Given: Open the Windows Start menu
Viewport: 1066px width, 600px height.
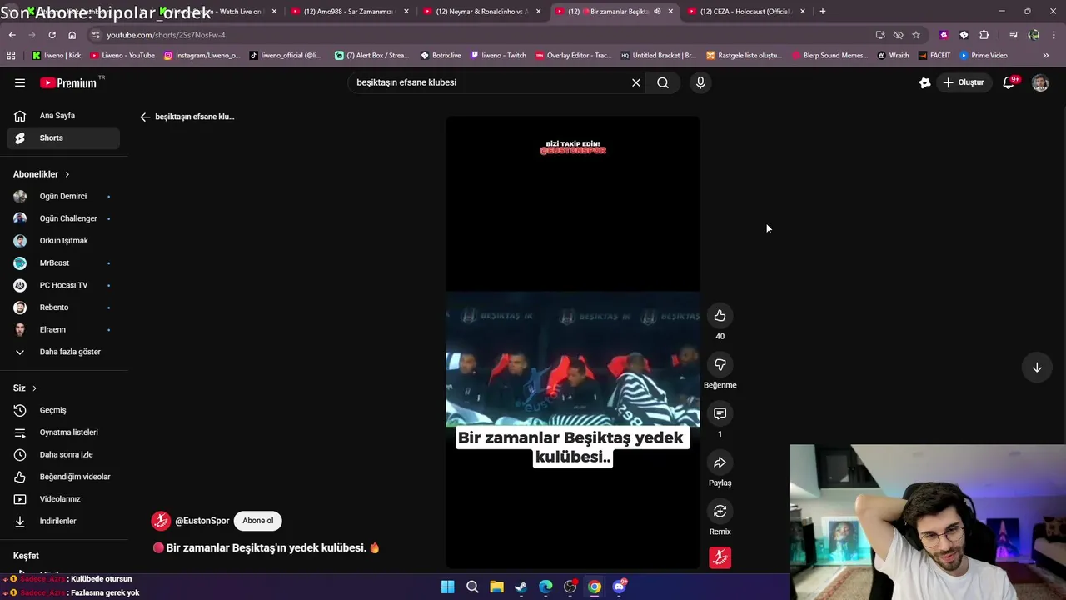Looking at the screenshot, I should [448, 587].
